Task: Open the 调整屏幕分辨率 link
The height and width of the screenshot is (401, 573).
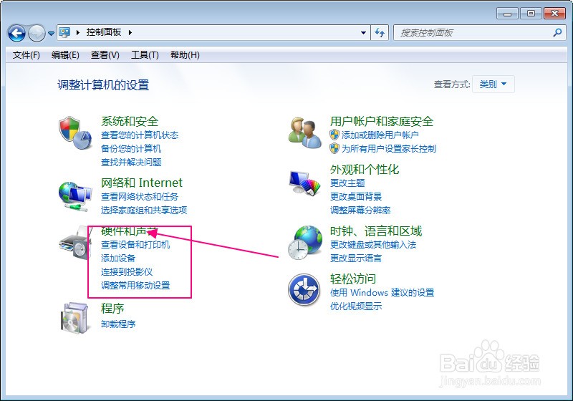Action: coord(360,211)
